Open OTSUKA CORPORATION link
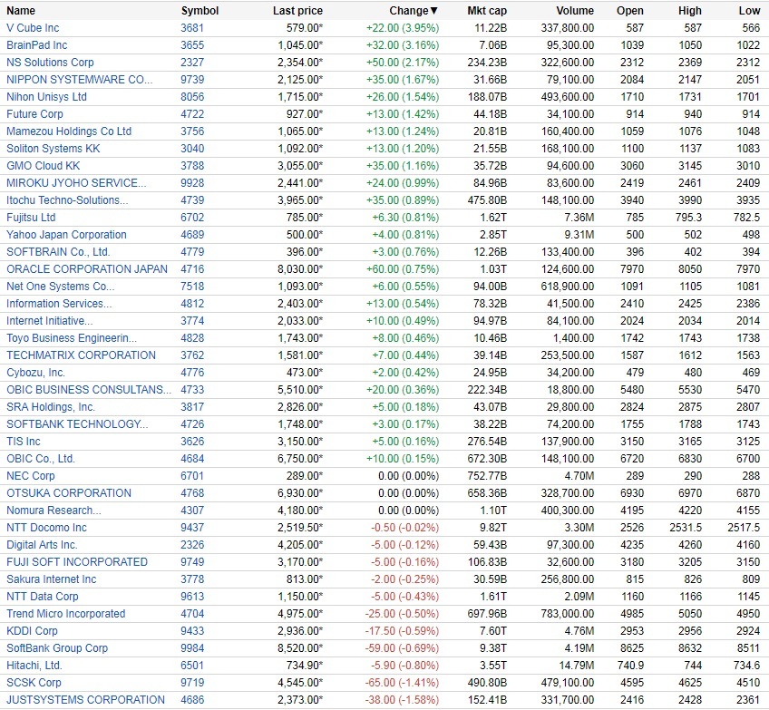 tap(69, 492)
